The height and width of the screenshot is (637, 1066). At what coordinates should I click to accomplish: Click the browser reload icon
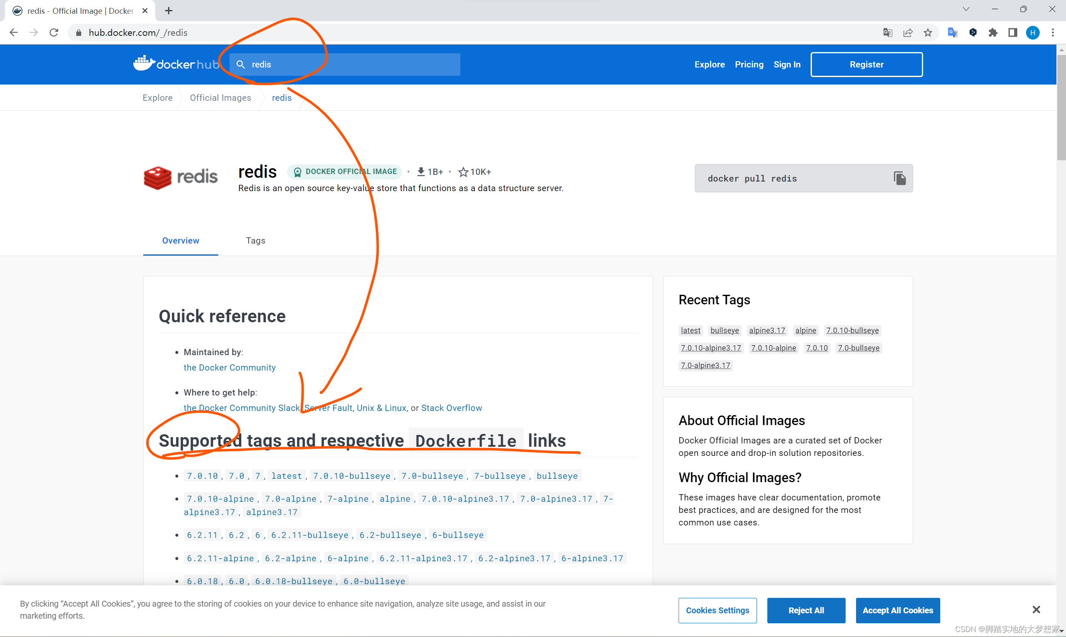(x=54, y=32)
